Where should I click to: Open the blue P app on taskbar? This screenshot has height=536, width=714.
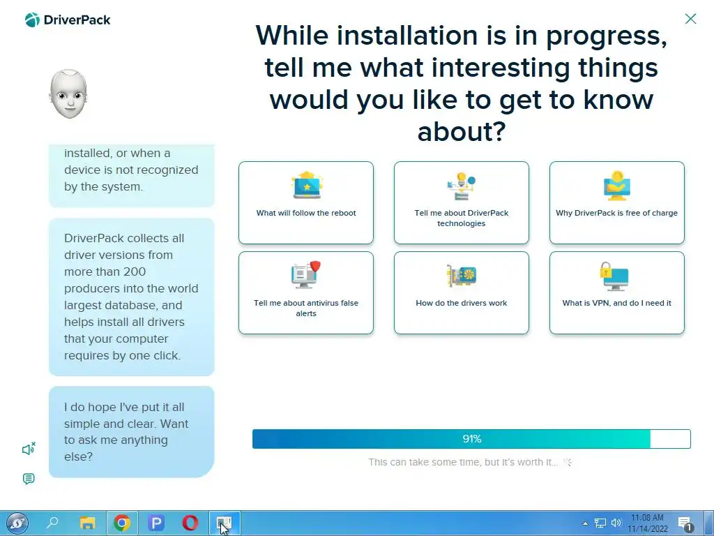pyautogui.click(x=156, y=523)
